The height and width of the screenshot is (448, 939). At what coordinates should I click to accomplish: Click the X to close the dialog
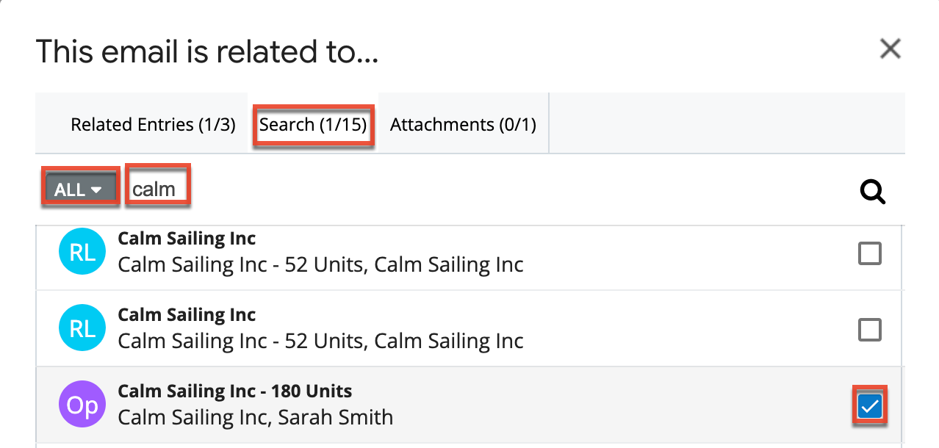point(890,48)
